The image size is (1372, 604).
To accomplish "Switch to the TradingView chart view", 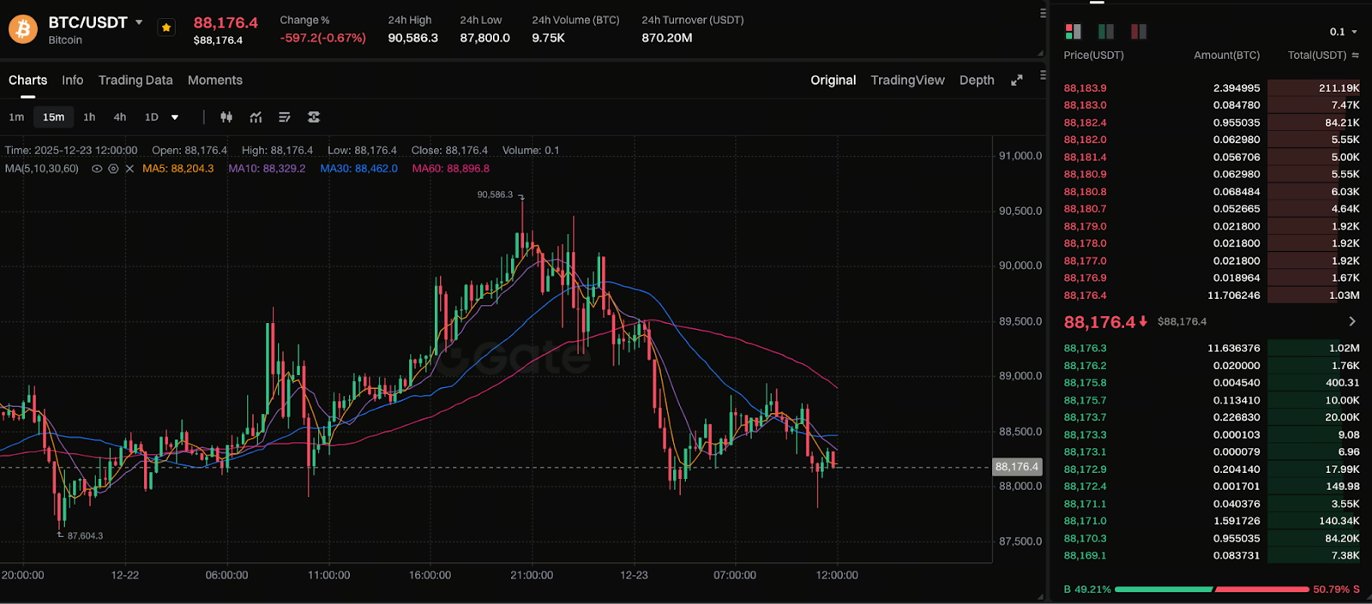I will click(x=907, y=80).
